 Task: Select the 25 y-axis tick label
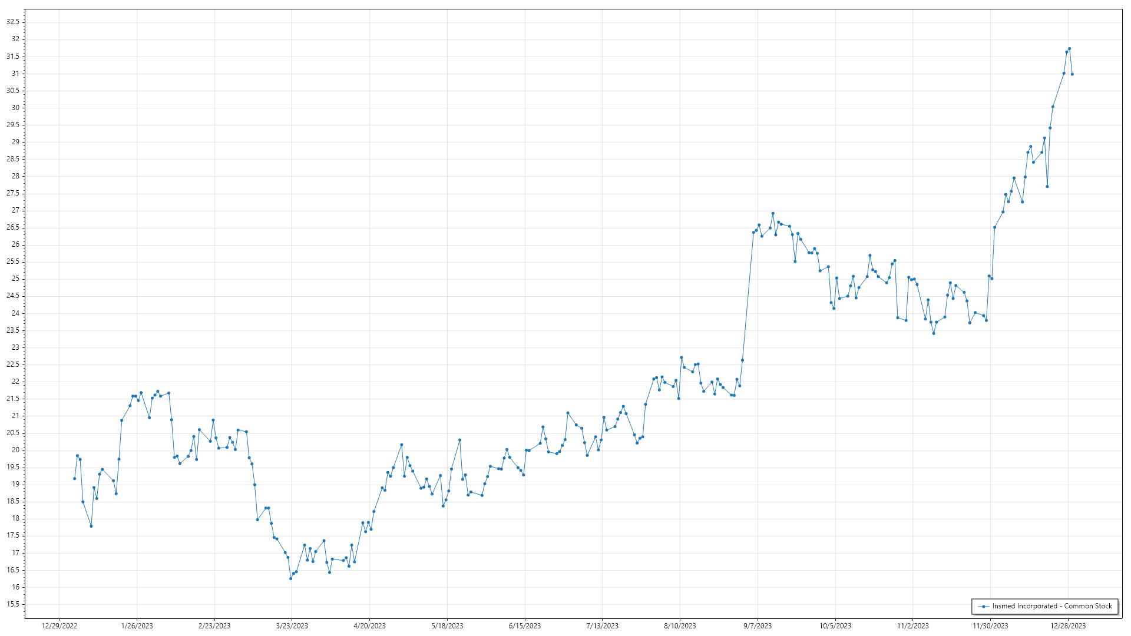pyautogui.click(x=15, y=279)
